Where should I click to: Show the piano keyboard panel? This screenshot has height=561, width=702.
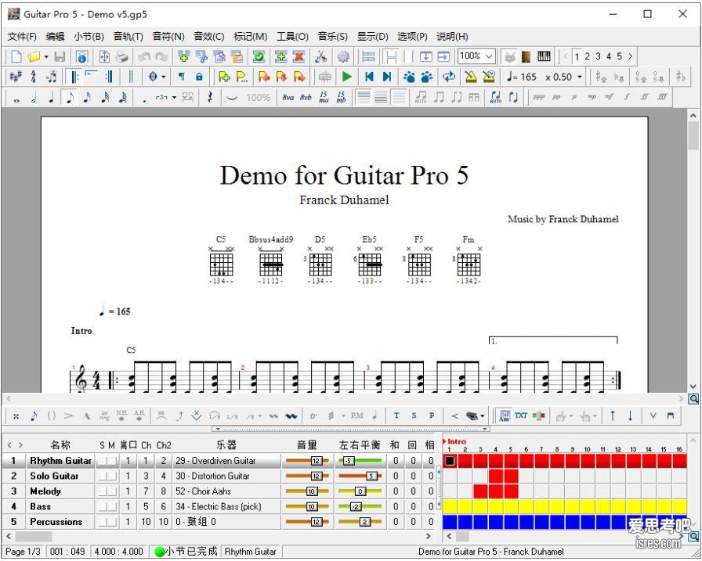pyautogui.click(x=544, y=57)
